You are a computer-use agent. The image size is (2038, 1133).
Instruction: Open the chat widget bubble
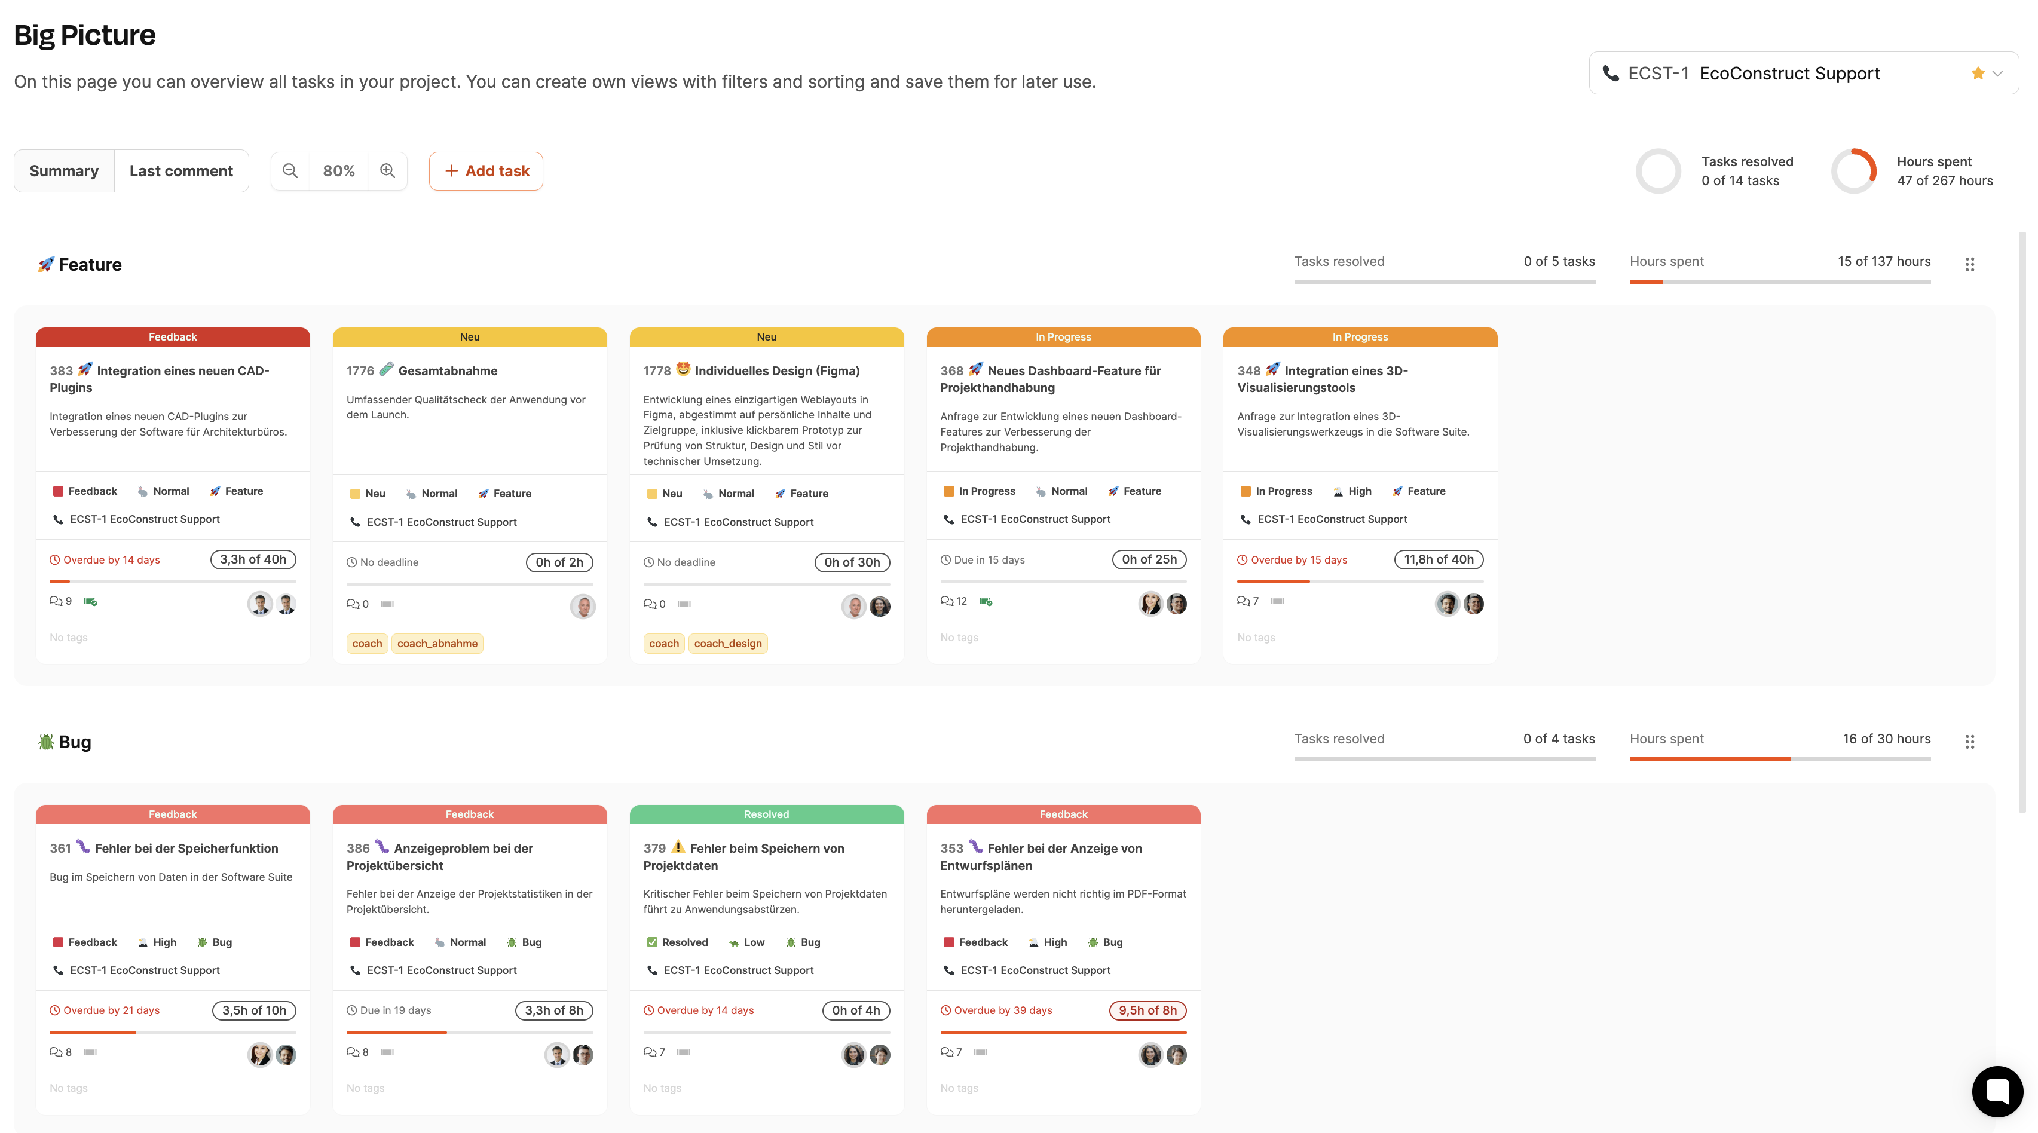1997,1091
